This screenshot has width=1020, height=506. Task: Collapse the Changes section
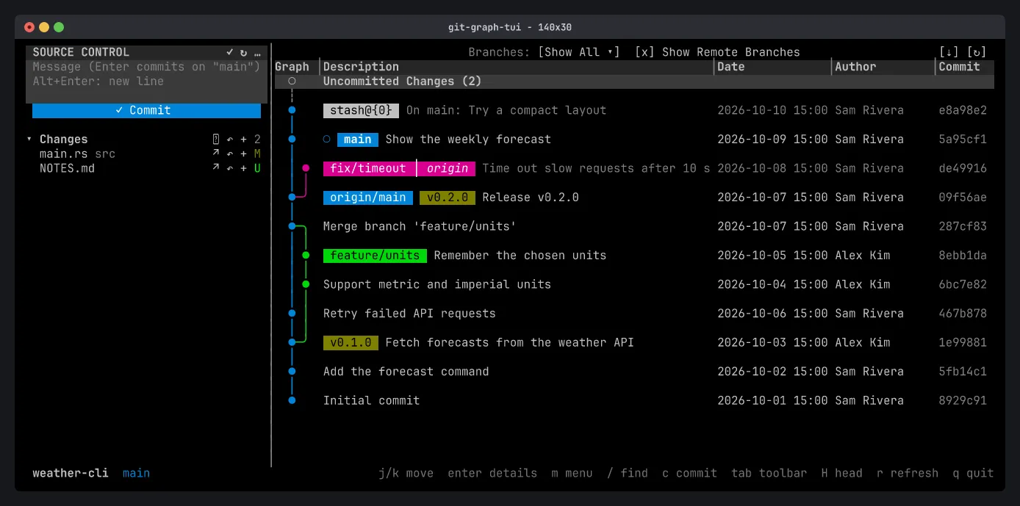(29, 140)
